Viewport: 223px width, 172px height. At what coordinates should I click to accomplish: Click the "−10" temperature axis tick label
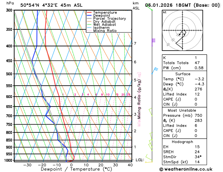pyautogui.click(x=57, y=165)
